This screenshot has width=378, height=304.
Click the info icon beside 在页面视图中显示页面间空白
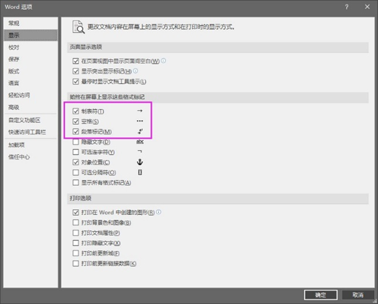tap(163, 60)
